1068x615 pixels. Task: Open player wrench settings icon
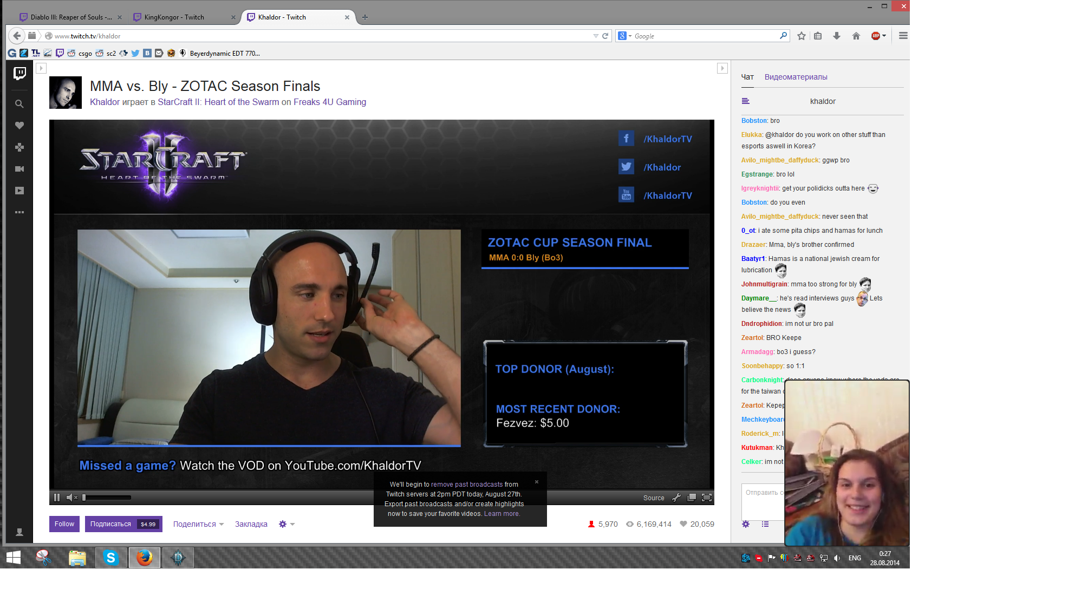click(676, 498)
